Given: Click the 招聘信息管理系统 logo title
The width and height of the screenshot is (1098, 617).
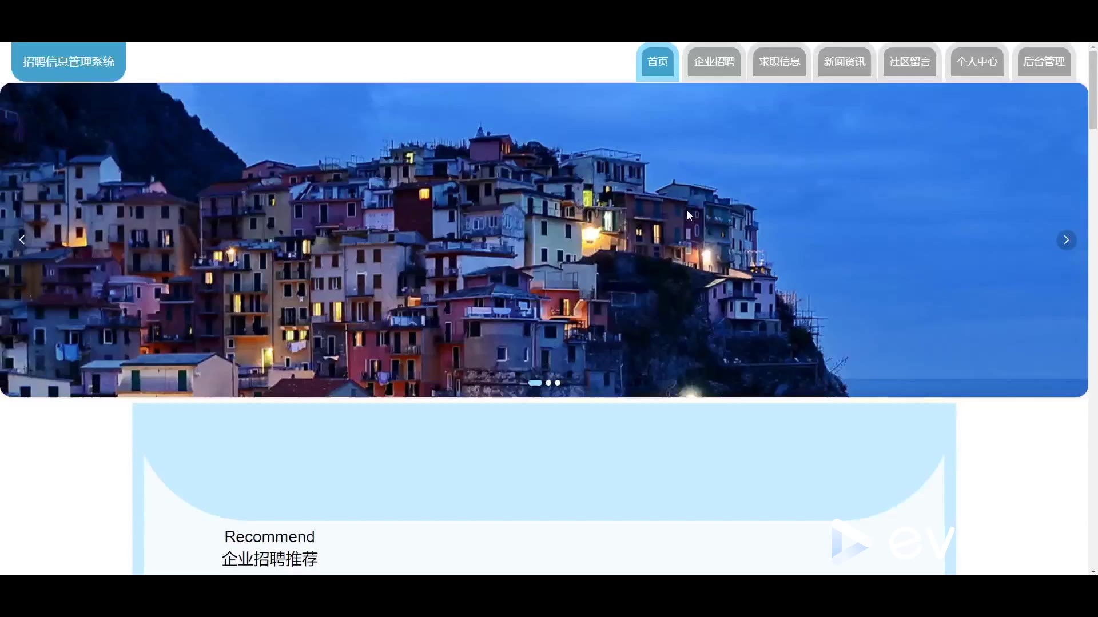Looking at the screenshot, I should click(69, 62).
